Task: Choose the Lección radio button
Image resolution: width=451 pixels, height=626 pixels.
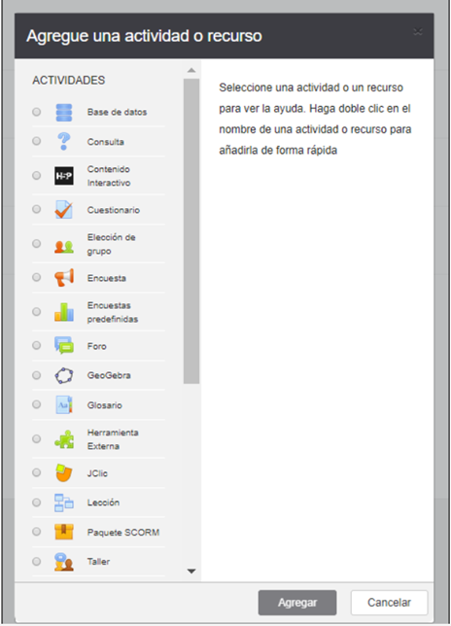Action: (36, 503)
